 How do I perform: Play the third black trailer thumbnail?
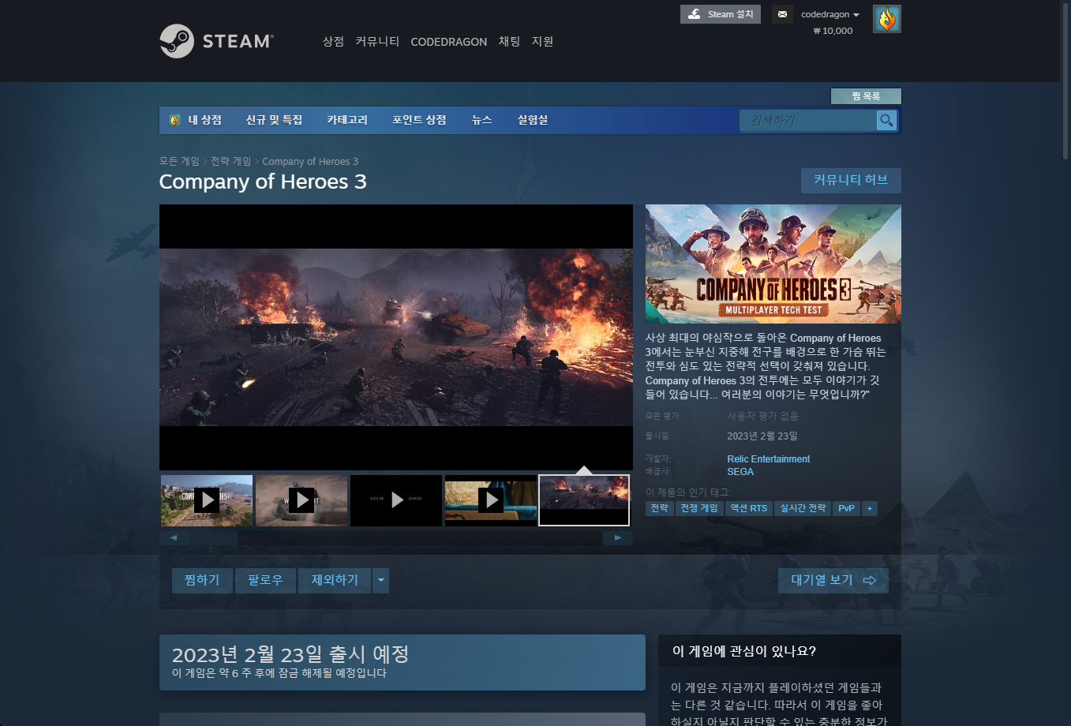396,500
